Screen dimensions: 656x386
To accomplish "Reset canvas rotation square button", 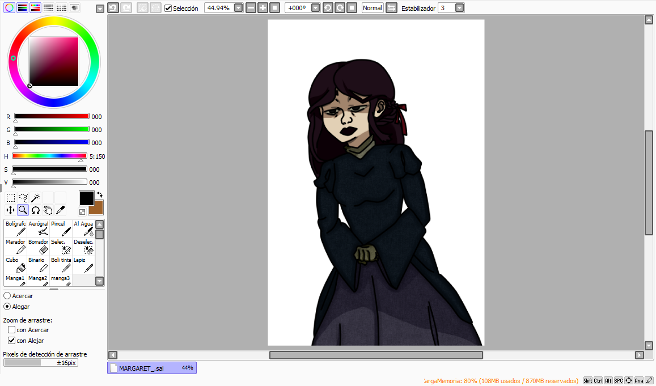I will click(352, 8).
